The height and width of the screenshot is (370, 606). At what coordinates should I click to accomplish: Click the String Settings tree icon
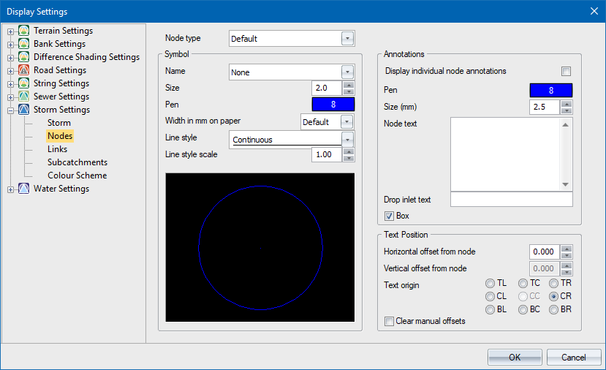(x=24, y=83)
